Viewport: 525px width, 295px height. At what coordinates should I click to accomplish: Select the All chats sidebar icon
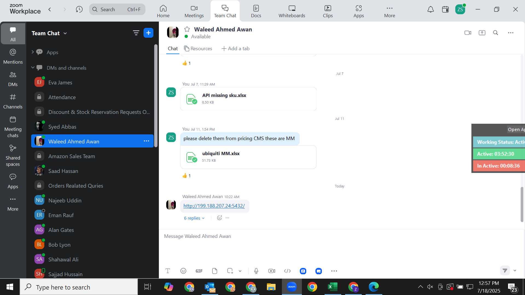click(13, 34)
